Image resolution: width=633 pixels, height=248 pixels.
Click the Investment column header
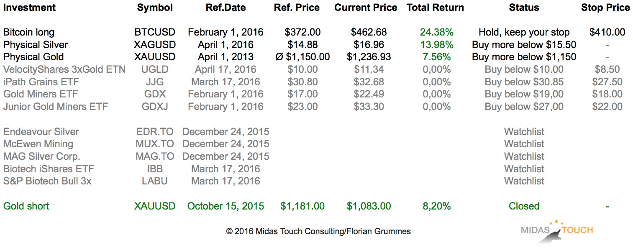(29, 8)
